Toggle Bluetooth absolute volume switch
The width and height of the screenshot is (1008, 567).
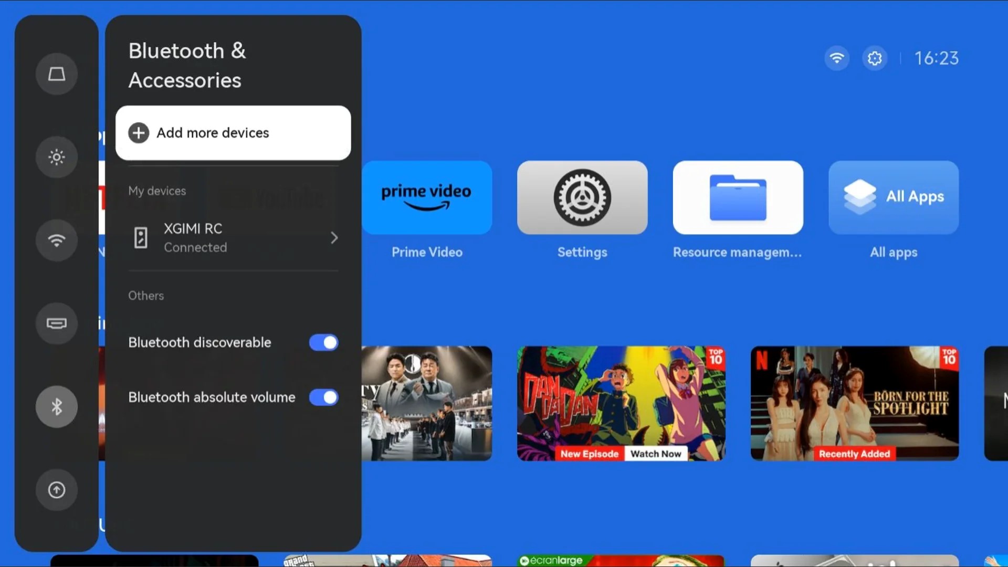pyautogui.click(x=323, y=397)
